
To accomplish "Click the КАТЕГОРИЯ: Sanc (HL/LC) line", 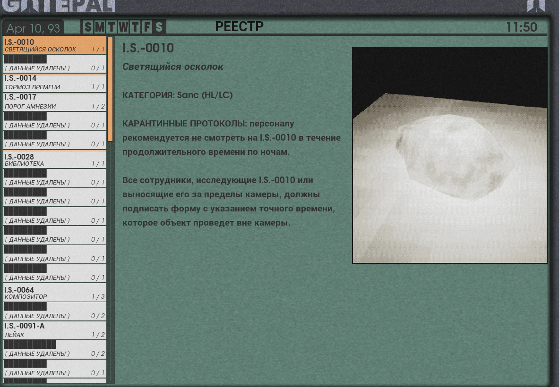I will click(178, 95).
